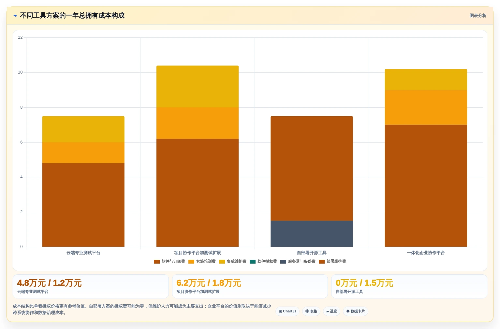The image size is (500, 329).
Task: Click the 一体化企业协作平台 brown software fee bar
Action: coord(426,186)
